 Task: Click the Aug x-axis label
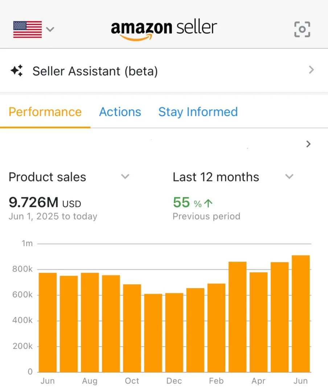coord(90,381)
